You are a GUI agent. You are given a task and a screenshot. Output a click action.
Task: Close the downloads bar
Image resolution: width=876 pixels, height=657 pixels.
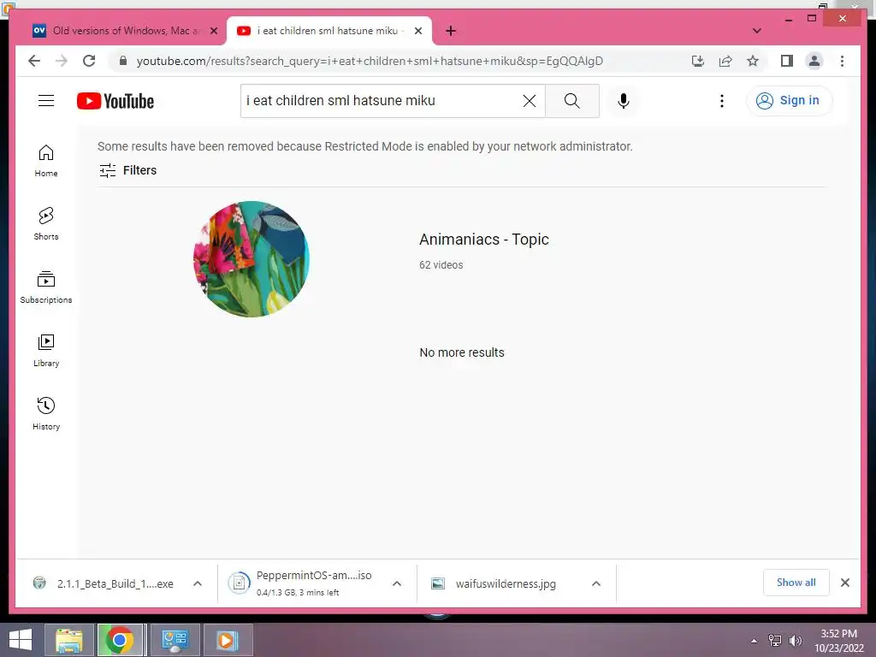pos(844,583)
